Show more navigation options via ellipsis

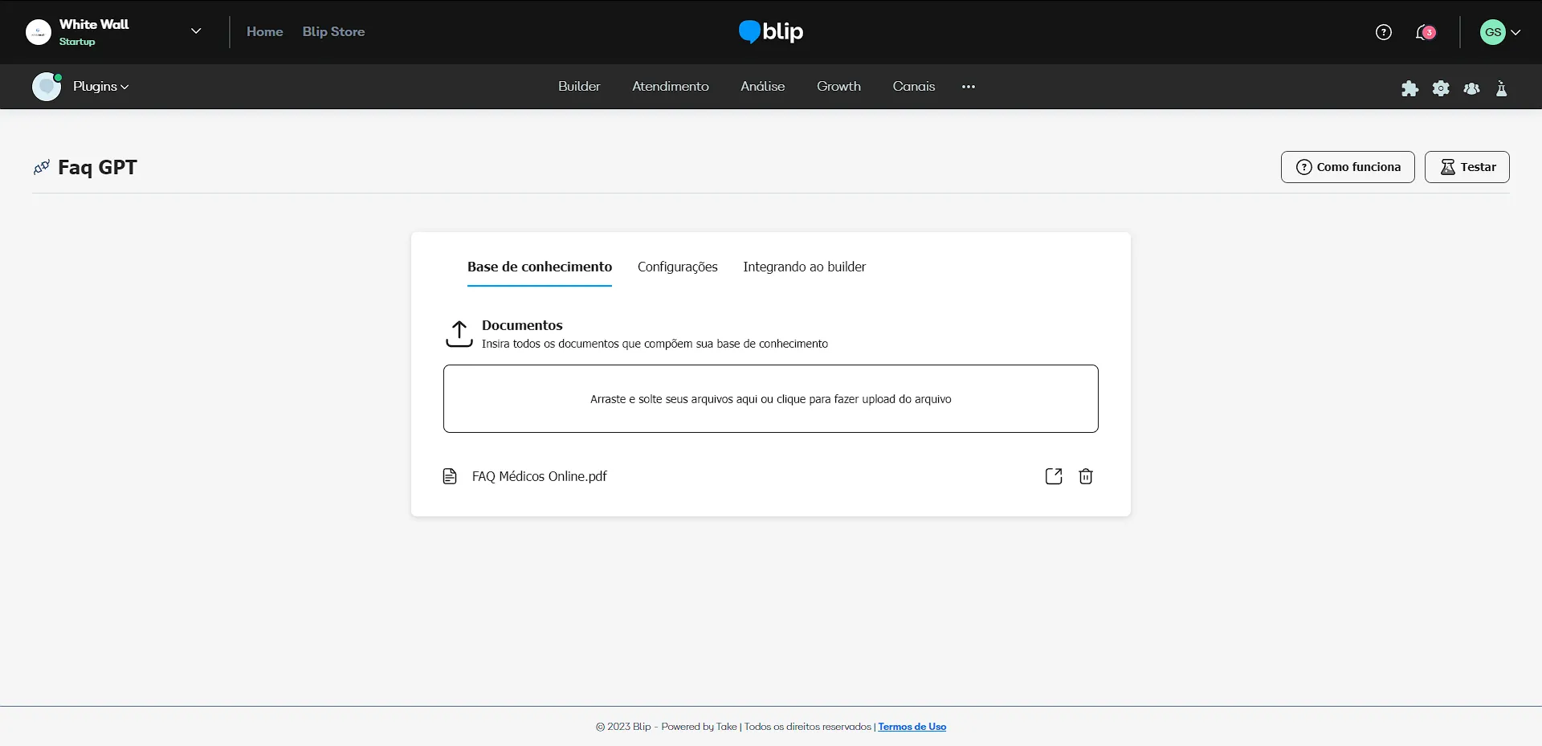pos(969,87)
